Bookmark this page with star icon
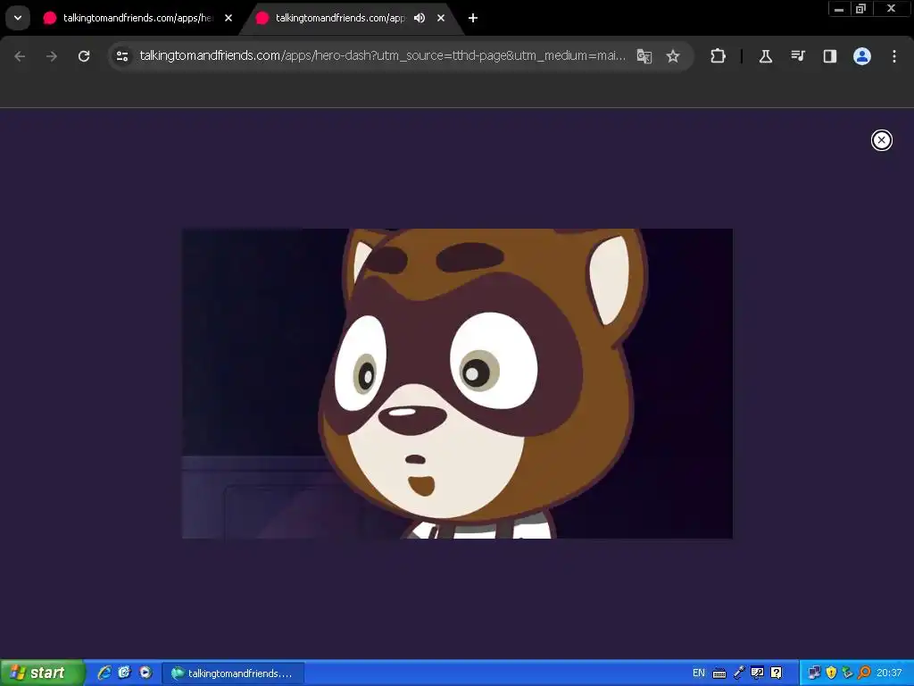Viewport: 914px width, 686px height. point(673,56)
